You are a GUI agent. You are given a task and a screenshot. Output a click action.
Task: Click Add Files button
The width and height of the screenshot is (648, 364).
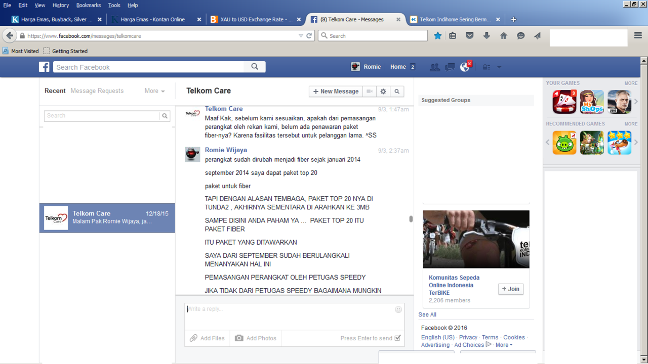click(x=207, y=338)
